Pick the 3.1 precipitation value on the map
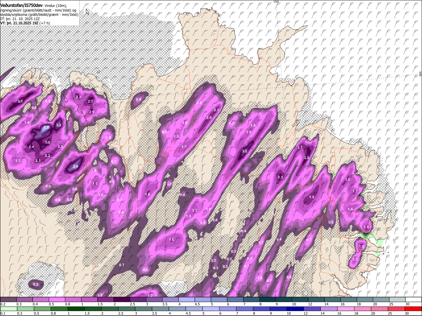The width and height of the screenshot is (422, 316). (x=20, y=101)
